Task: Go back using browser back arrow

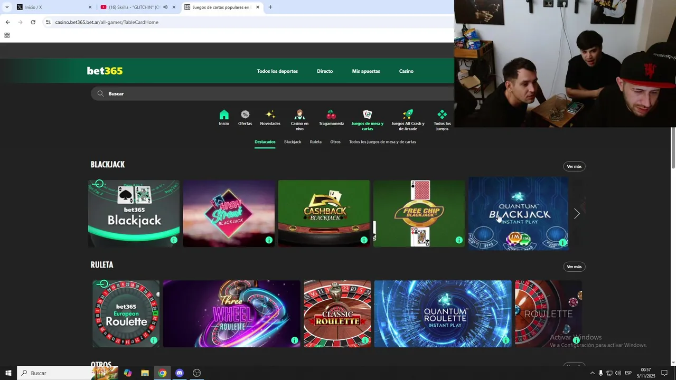Action: (7, 22)
